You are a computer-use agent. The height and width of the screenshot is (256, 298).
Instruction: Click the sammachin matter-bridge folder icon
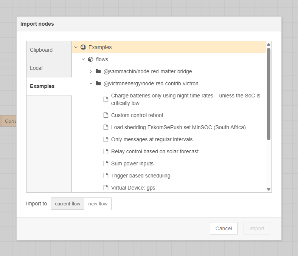pos(98,71)
